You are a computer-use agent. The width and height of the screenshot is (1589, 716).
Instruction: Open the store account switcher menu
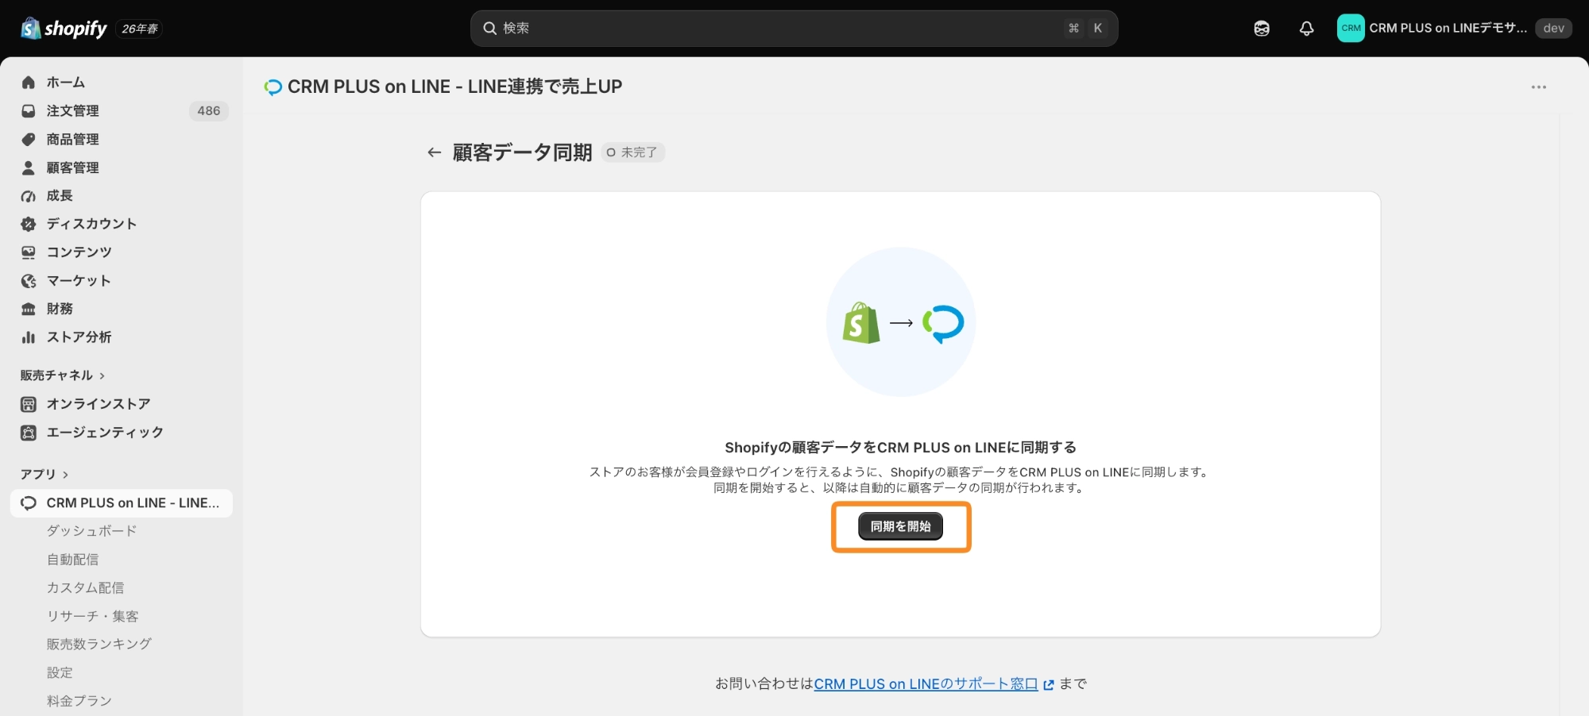[x=1454, y=29]
